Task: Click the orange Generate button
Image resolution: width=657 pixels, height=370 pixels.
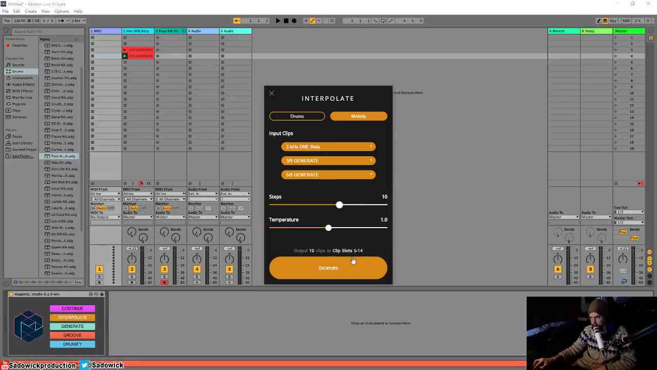Action: (328, 268)
